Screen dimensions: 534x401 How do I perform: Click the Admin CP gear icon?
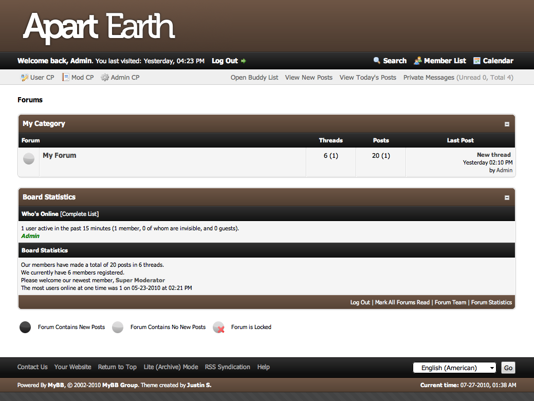pyautogui.click(x=105, y=78)
